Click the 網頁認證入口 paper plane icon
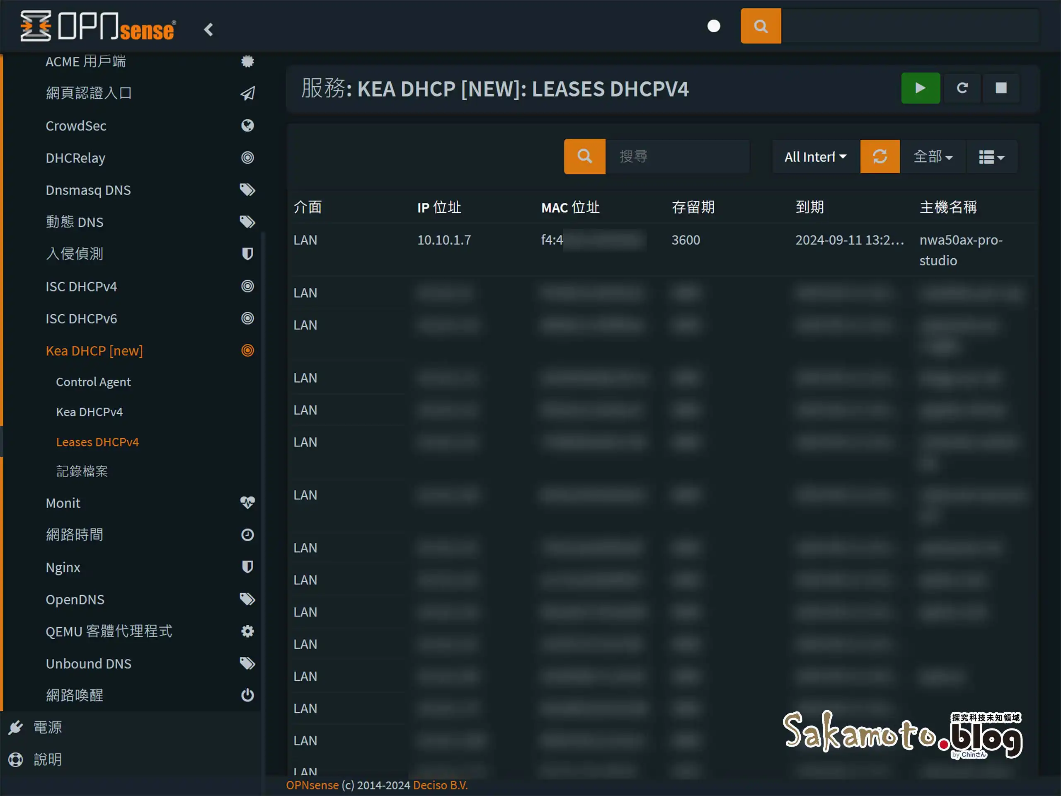 247,94
